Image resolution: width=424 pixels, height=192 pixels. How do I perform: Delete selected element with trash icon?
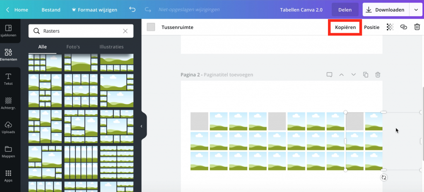[417, 27]
